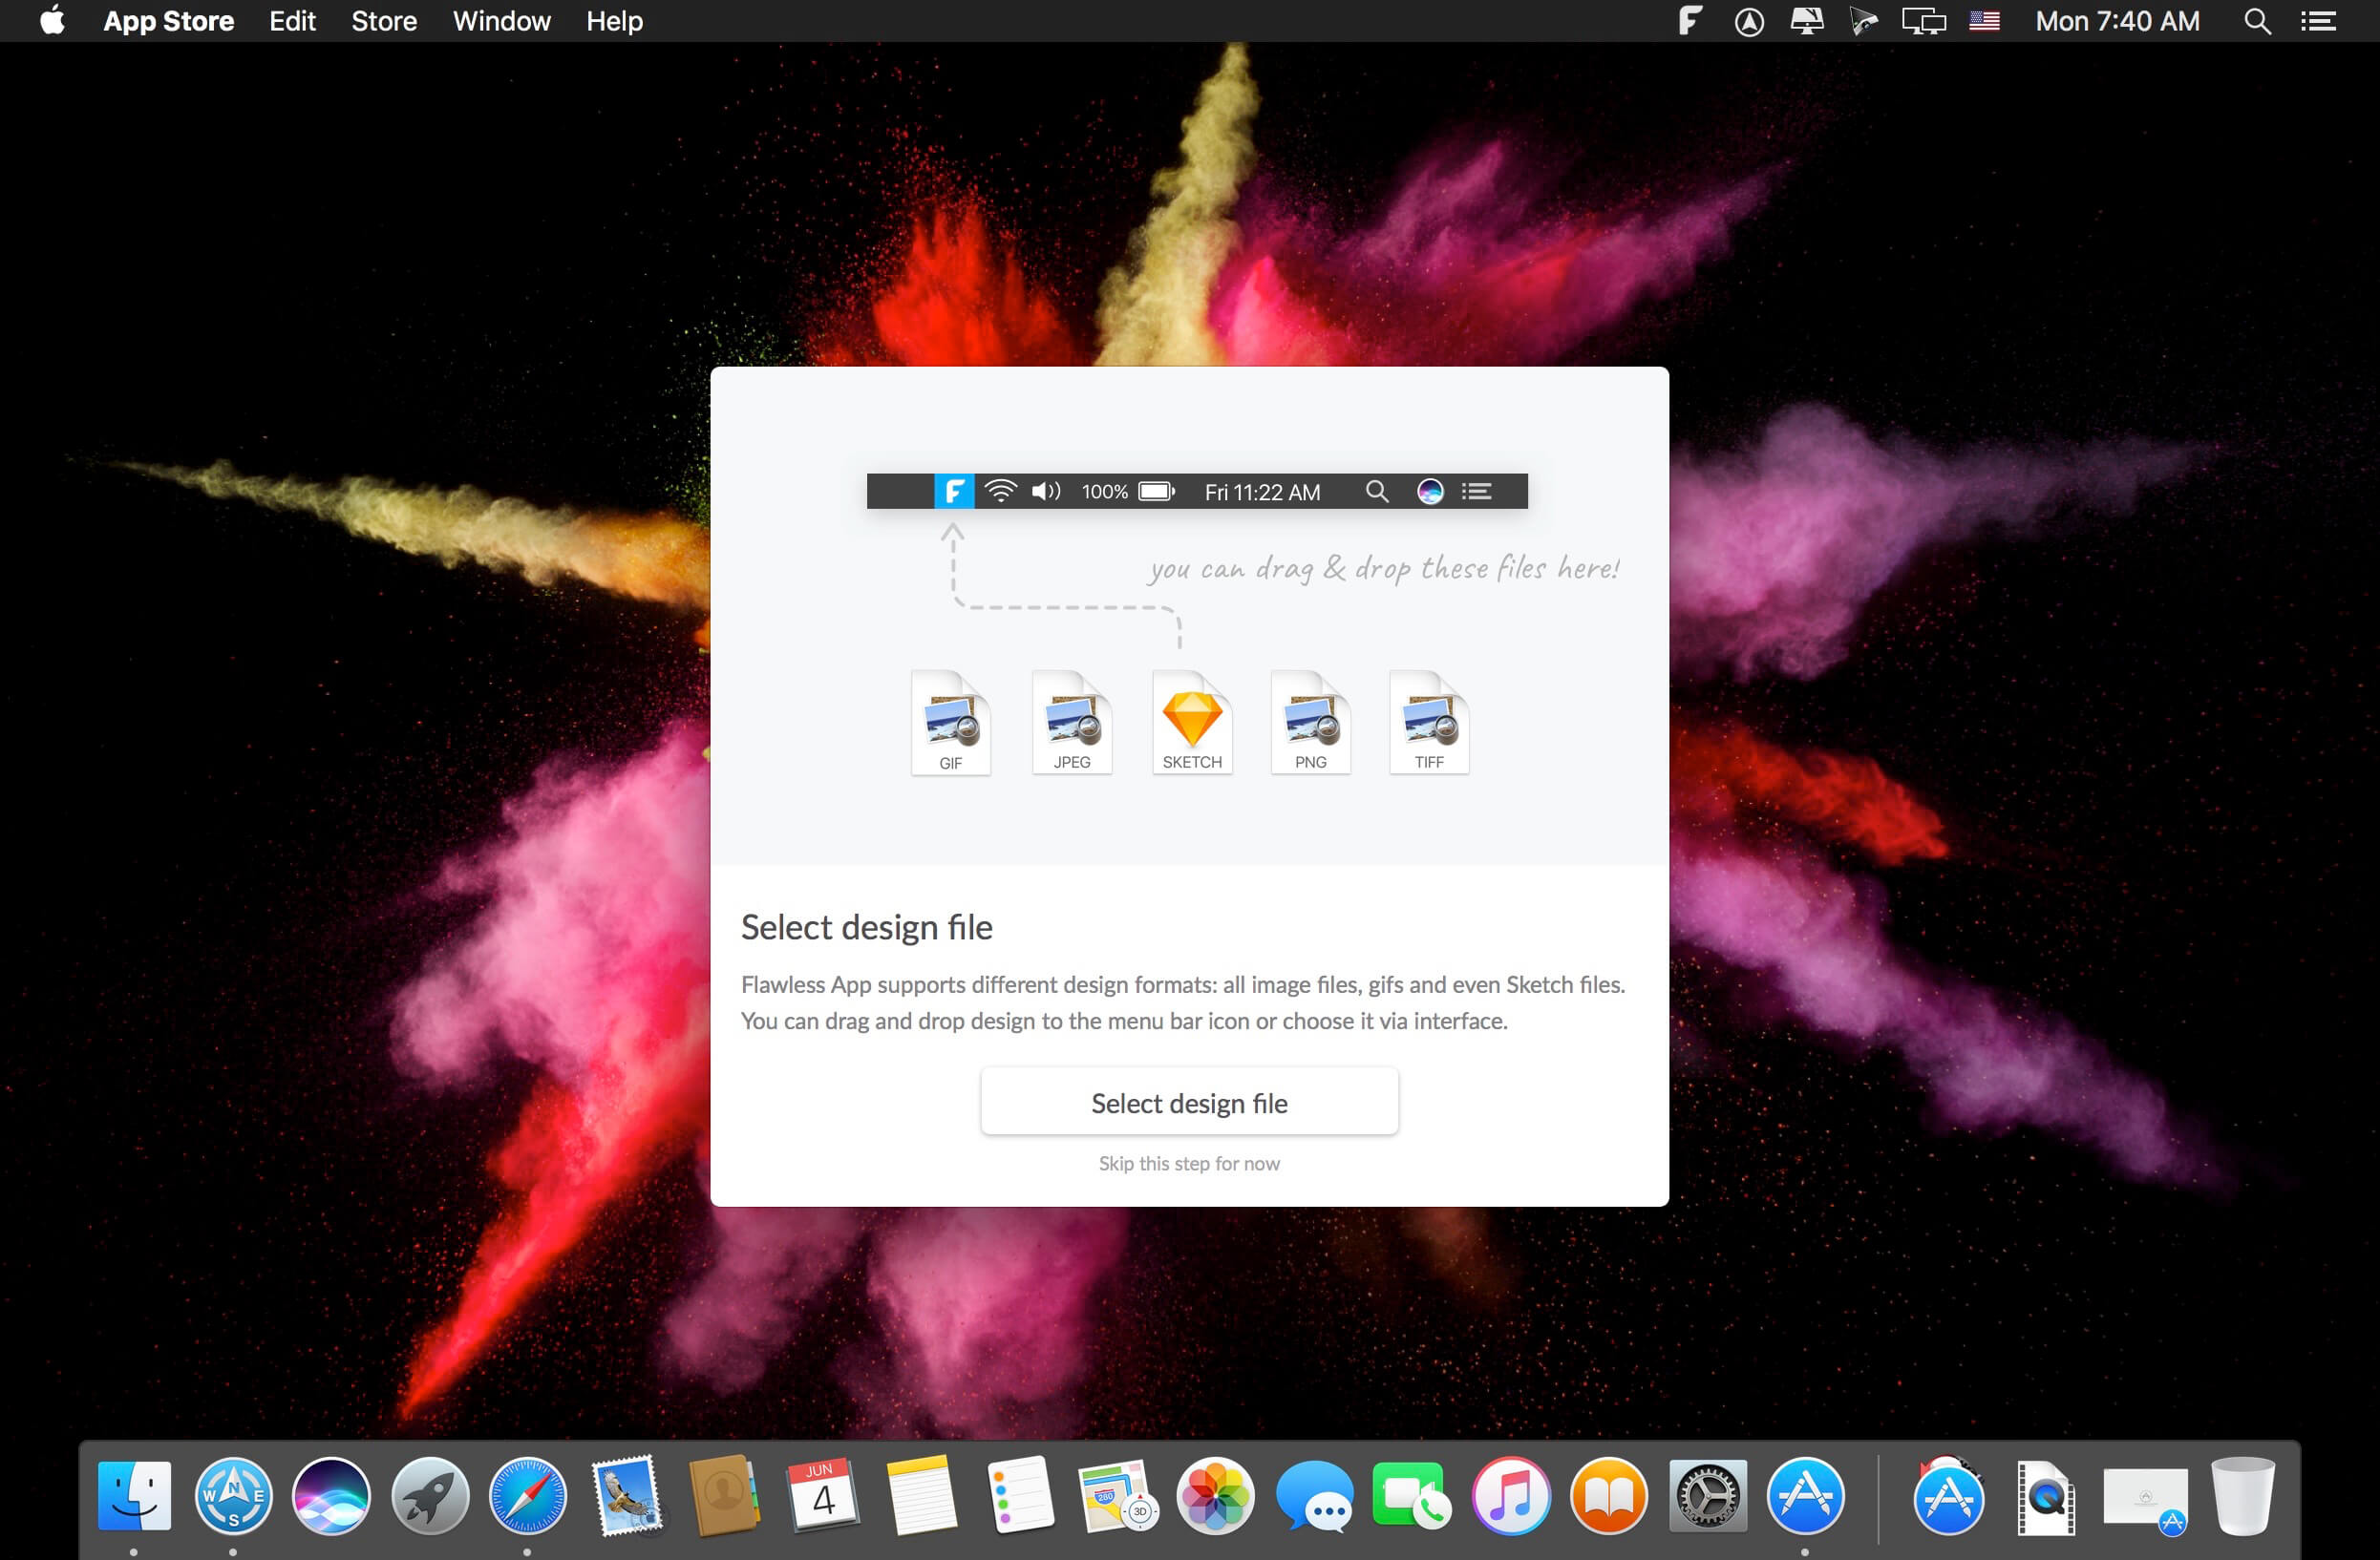Viewport: 2380px width, 1560px height.
Task: Open the Apple menu
Action: pyautogui.click(x=52, y=20)
